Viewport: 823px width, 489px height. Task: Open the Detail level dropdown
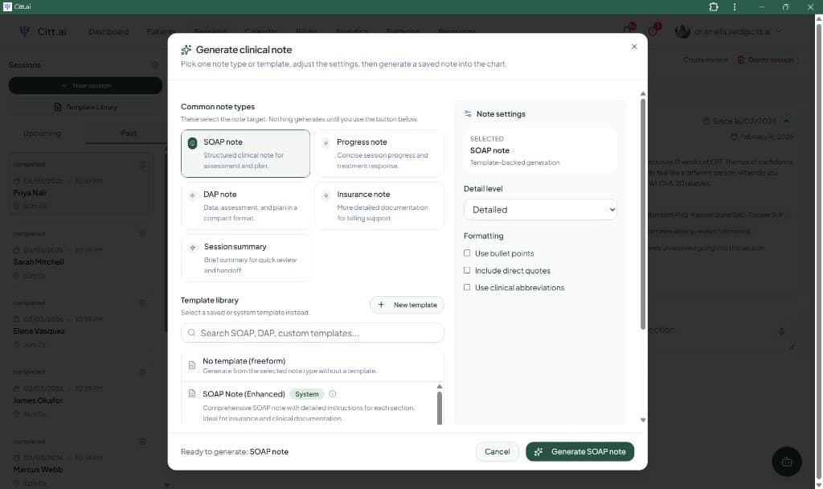tap(540, 210)
